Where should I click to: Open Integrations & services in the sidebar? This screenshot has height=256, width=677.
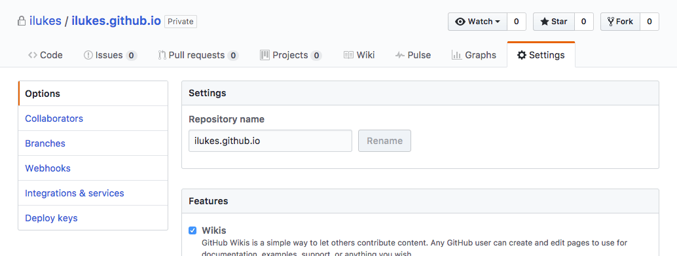click(93, 193)
